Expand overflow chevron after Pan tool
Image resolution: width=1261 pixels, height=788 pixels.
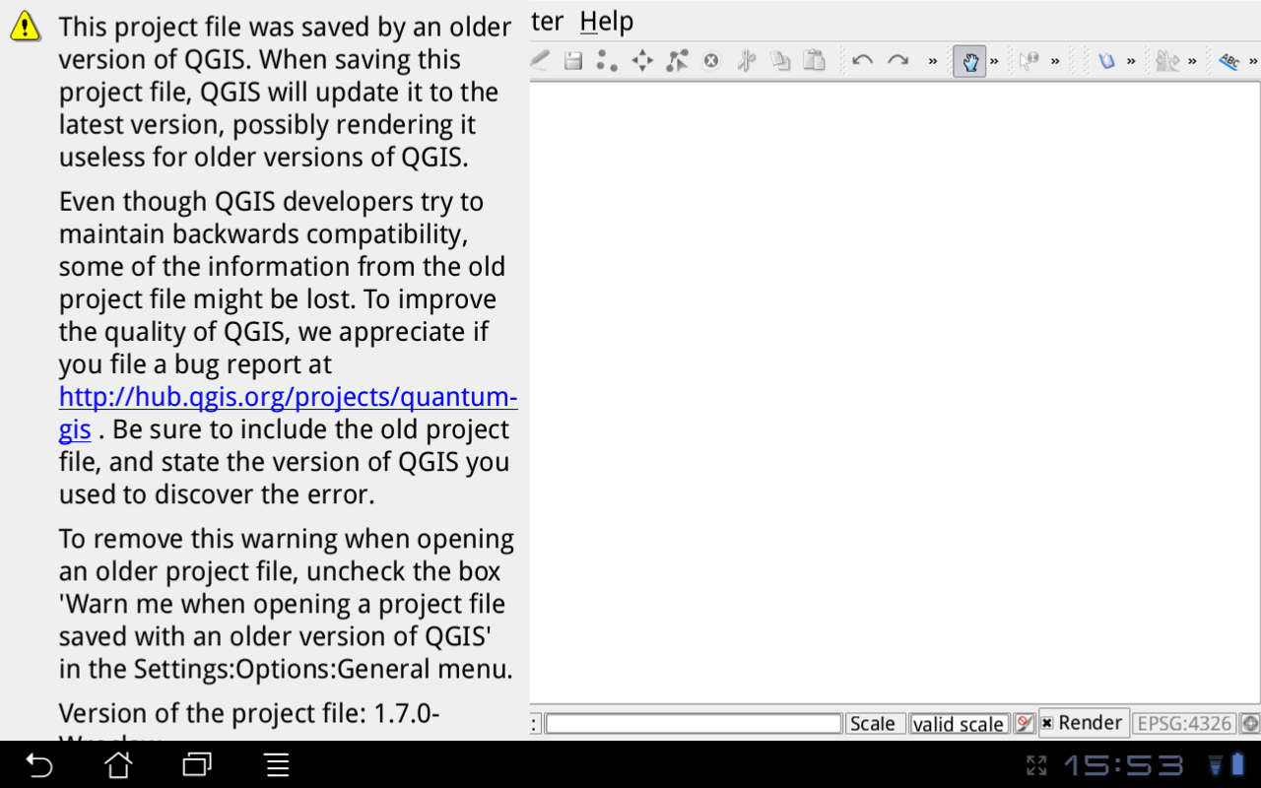[995, 61]
